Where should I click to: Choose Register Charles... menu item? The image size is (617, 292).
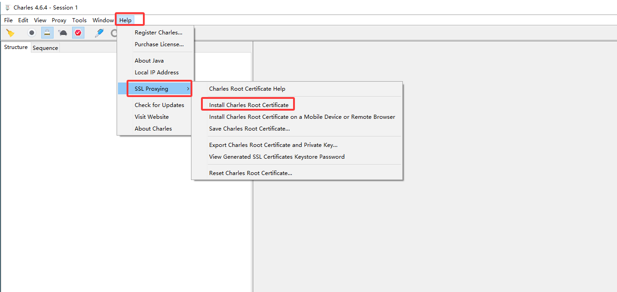pyautogui.click(x=156, y=33)
